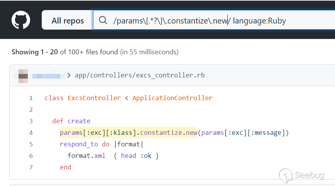Select line number 5 in the snippet
The width and height of the screenshot is (335, 186).
pos(31,144)
